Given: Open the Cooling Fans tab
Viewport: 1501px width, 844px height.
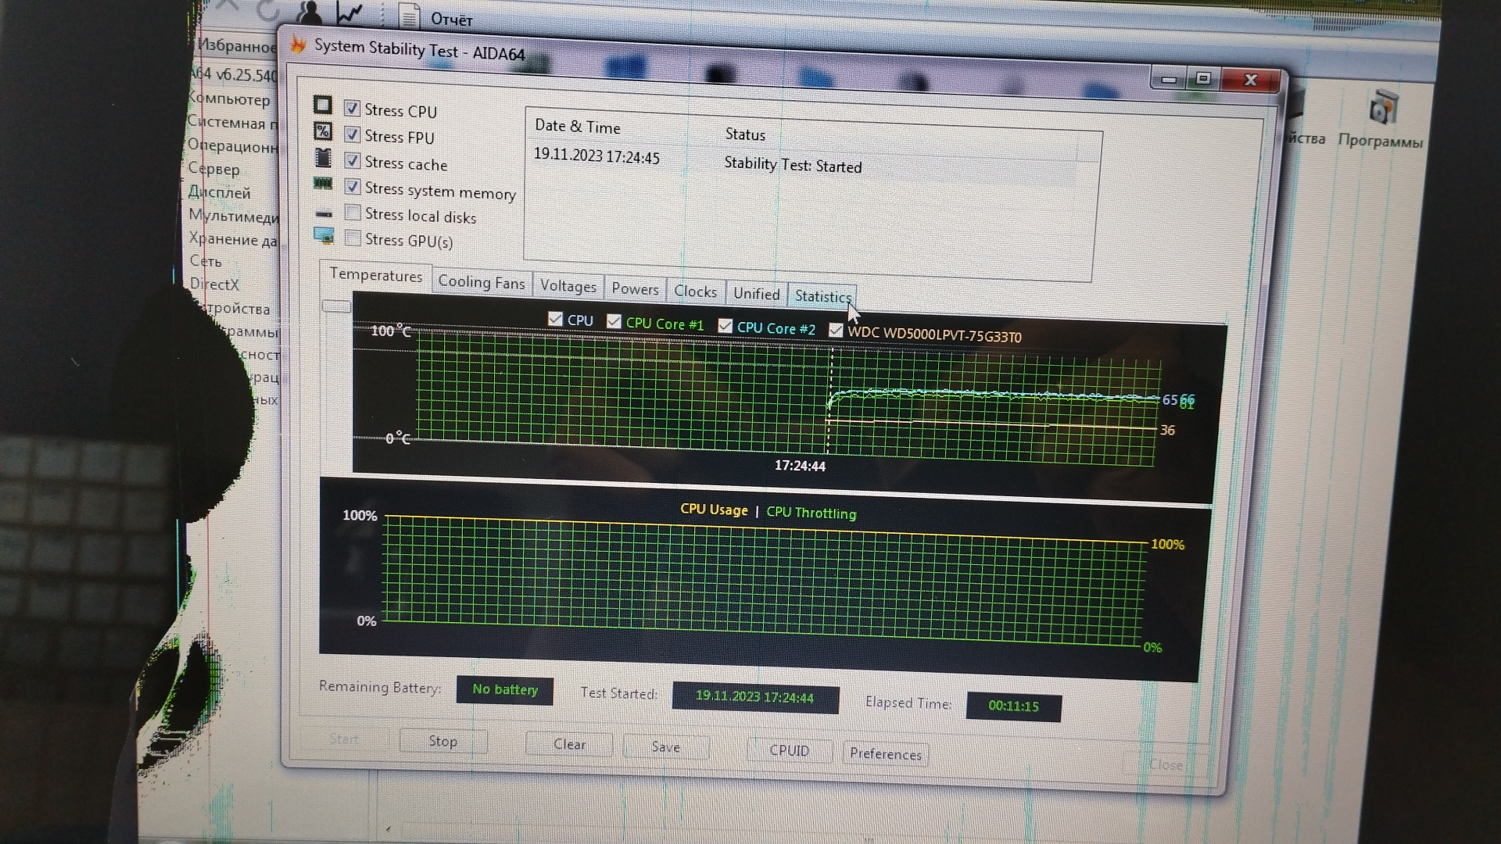Looking at the screenshot, I should point(481,282).
